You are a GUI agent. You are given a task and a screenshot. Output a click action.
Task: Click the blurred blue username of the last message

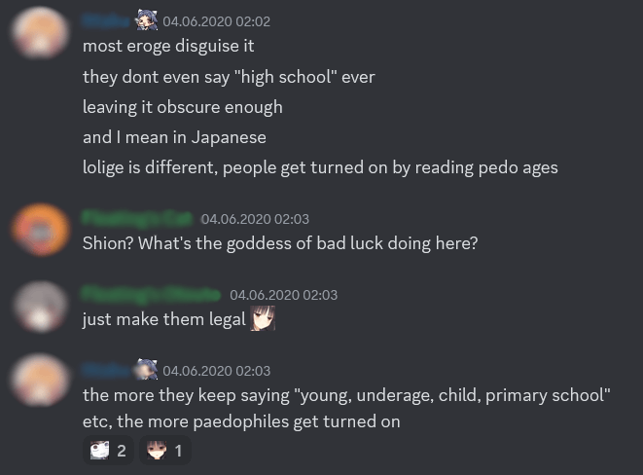pyautogui.click(x=107, y=371)
